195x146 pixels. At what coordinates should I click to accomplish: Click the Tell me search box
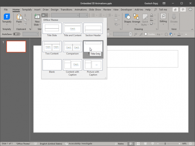[161, 10]
